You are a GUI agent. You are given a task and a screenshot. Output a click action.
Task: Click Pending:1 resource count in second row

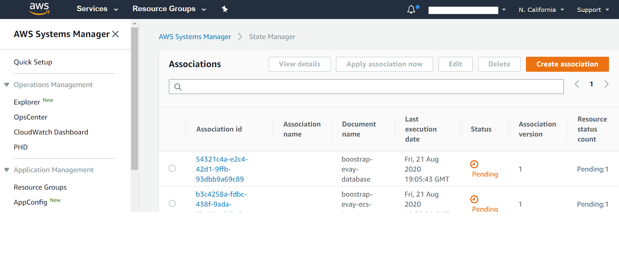(593, 204)
